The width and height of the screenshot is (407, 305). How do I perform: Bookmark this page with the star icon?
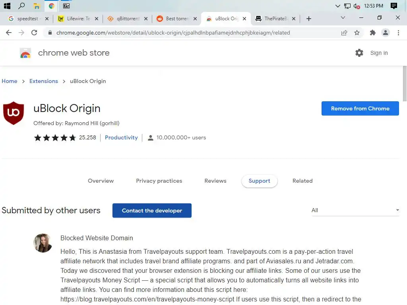click(357, 33)
